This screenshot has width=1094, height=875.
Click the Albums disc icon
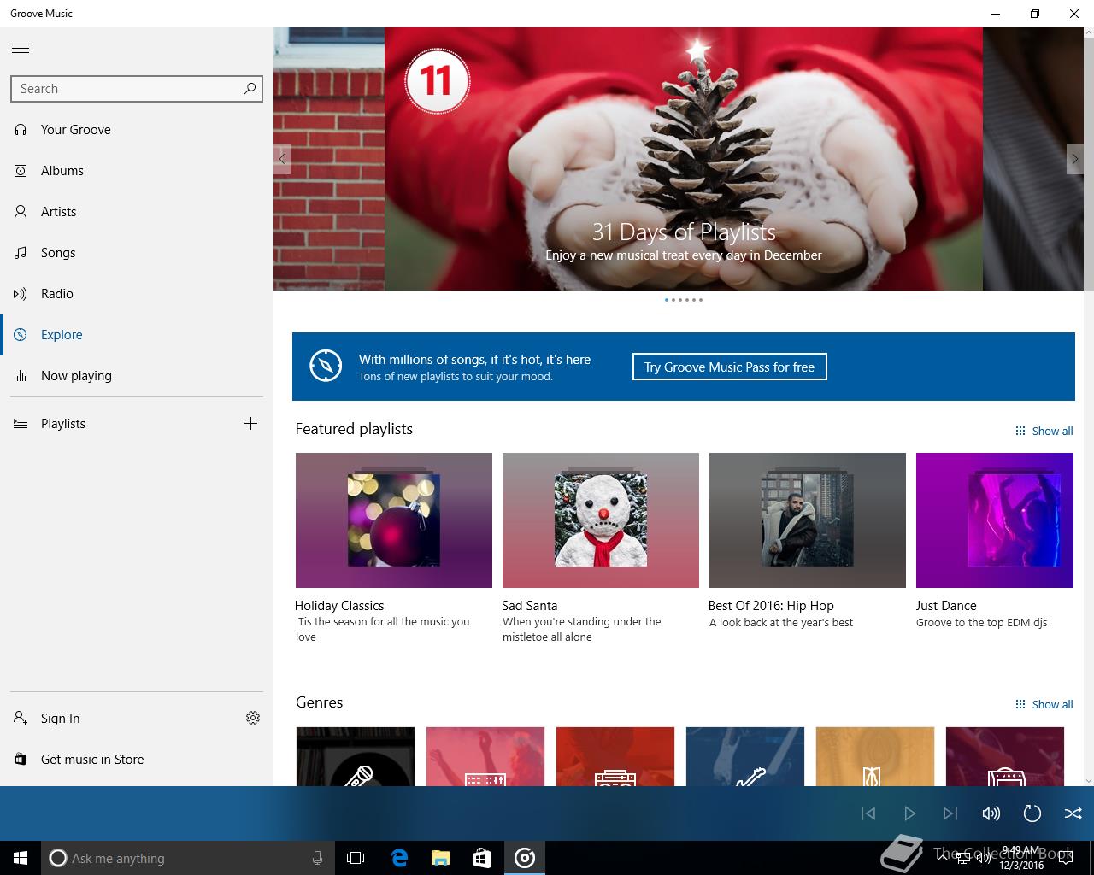click(21, 171)
